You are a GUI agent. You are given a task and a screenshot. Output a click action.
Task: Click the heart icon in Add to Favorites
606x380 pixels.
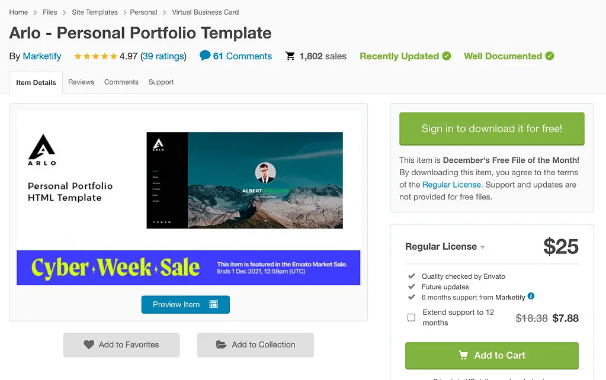[89, 344]
